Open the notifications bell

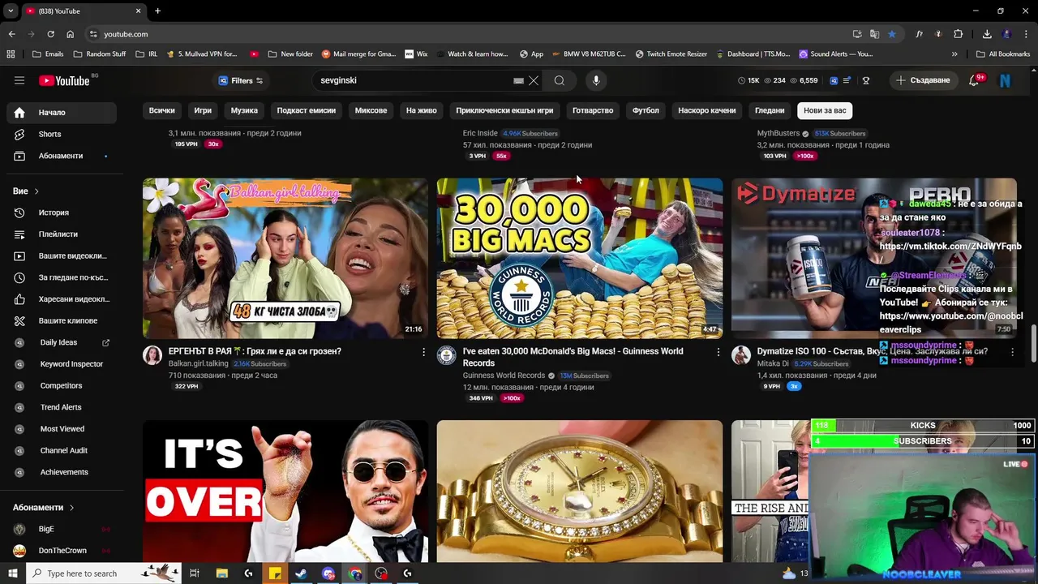(974, 80)
